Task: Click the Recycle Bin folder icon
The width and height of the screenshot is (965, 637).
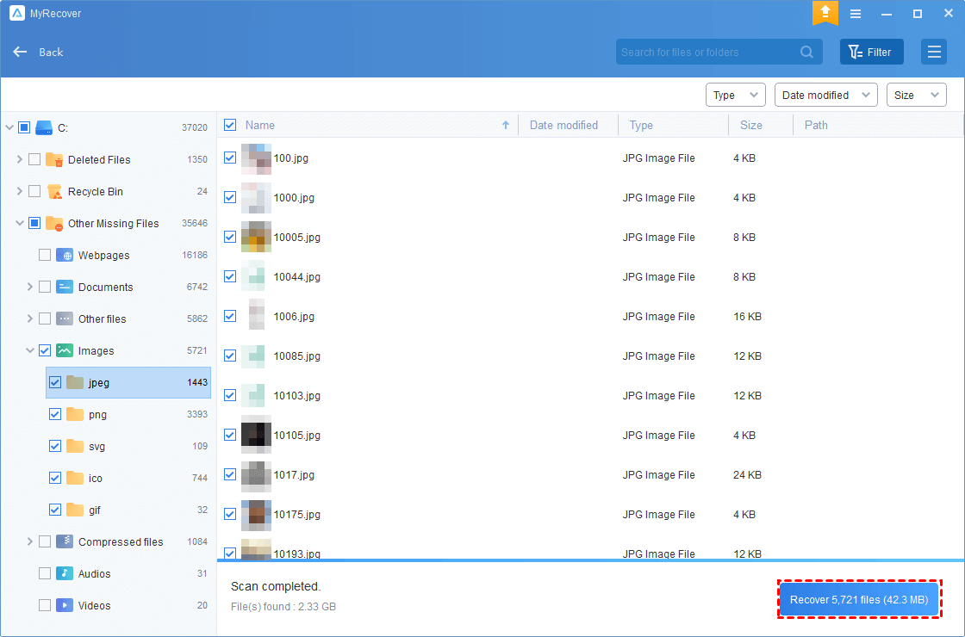Action: [54, 191]
